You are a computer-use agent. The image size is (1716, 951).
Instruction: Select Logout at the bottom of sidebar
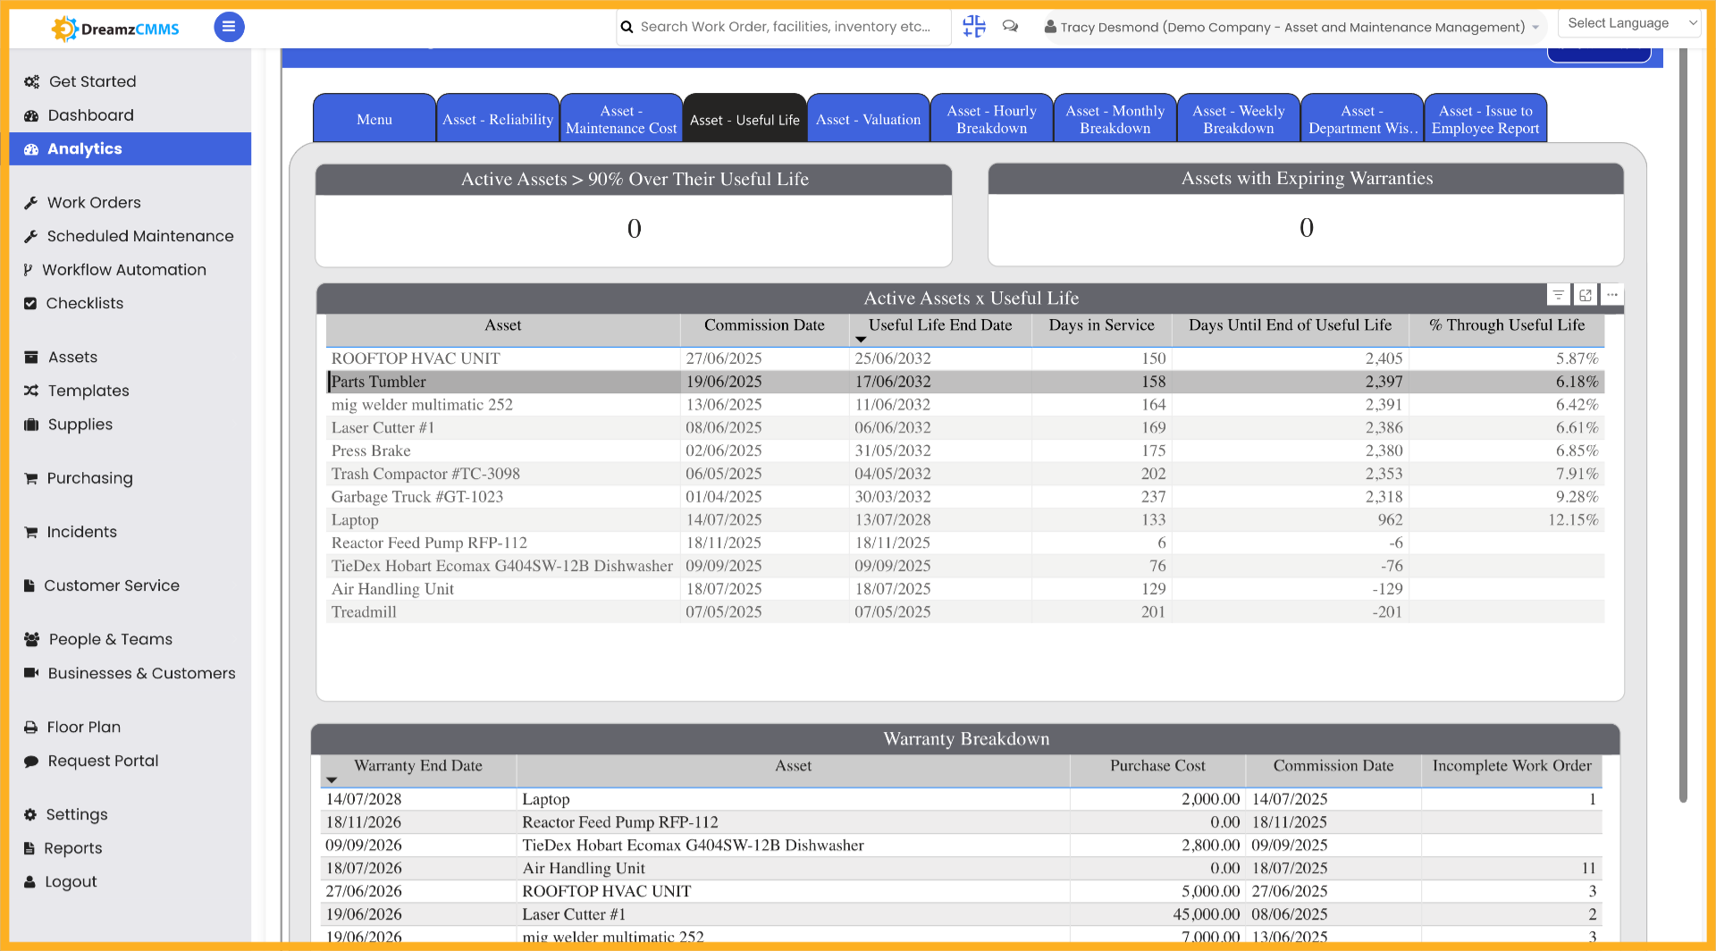(30, 881)
